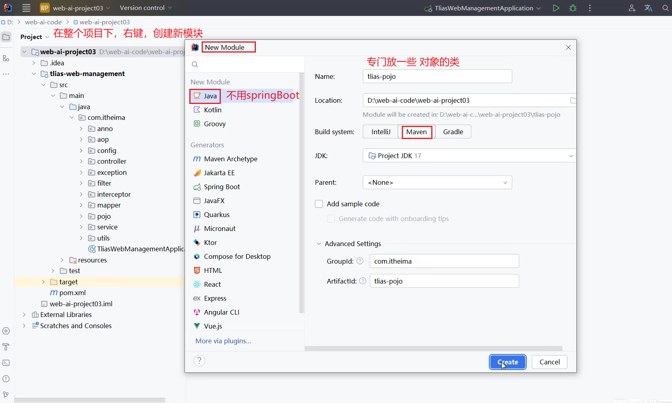Screen dimensions: 672x403
Task: Select Maven as the build system
Action: pos(417,132)
